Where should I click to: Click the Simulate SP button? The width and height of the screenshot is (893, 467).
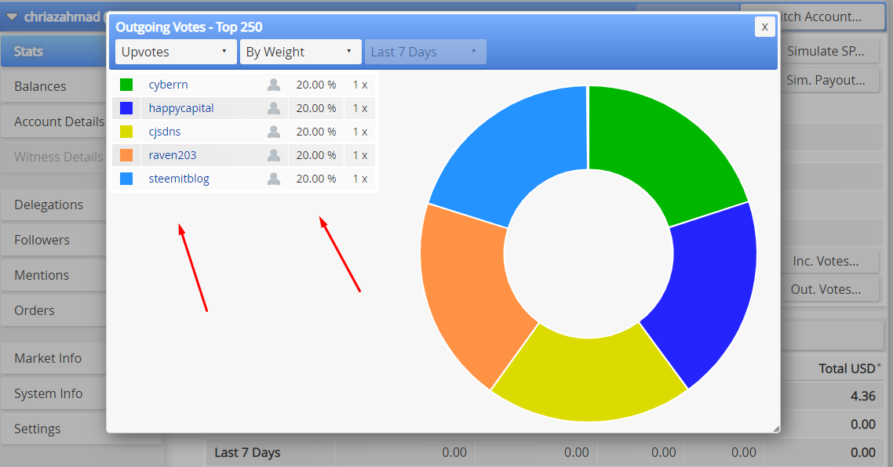[830, 51]
